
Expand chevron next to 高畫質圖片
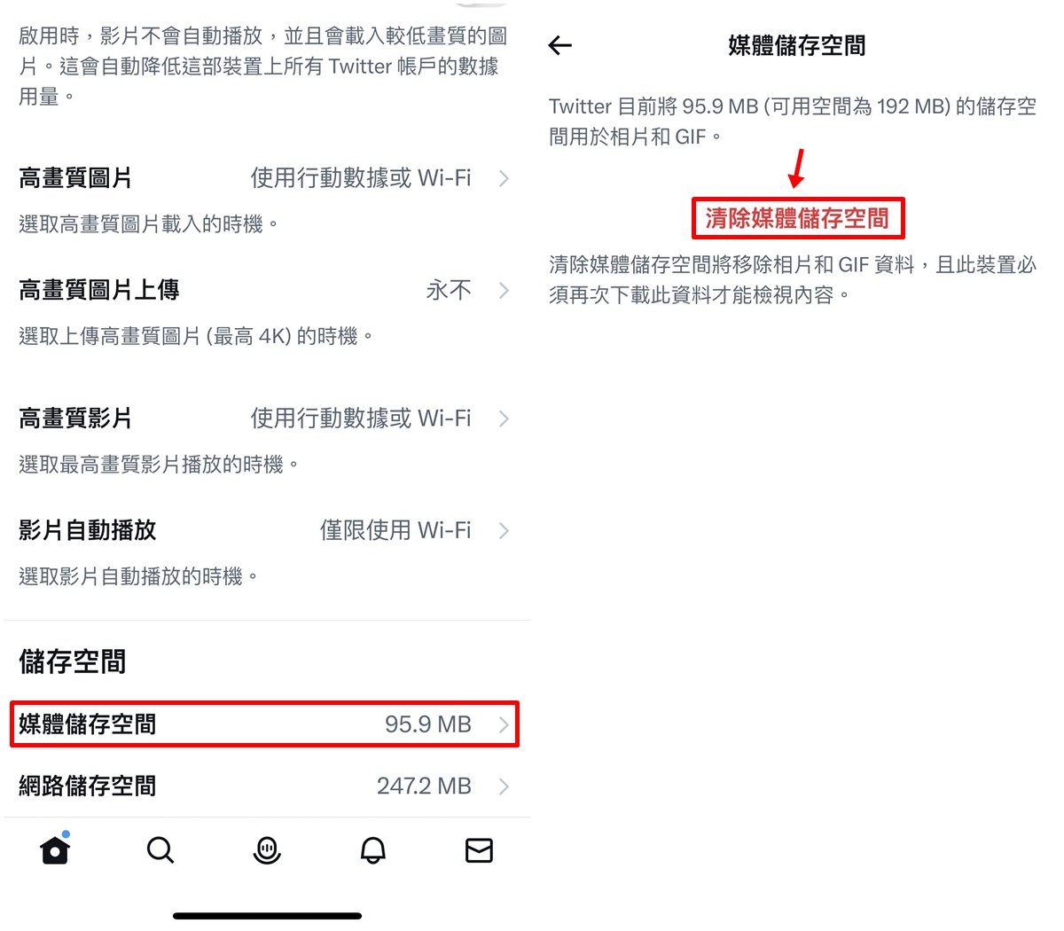click(x=504, y=178)
